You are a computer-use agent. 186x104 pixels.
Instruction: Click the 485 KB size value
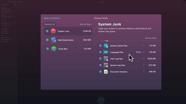tap(152, 72)
